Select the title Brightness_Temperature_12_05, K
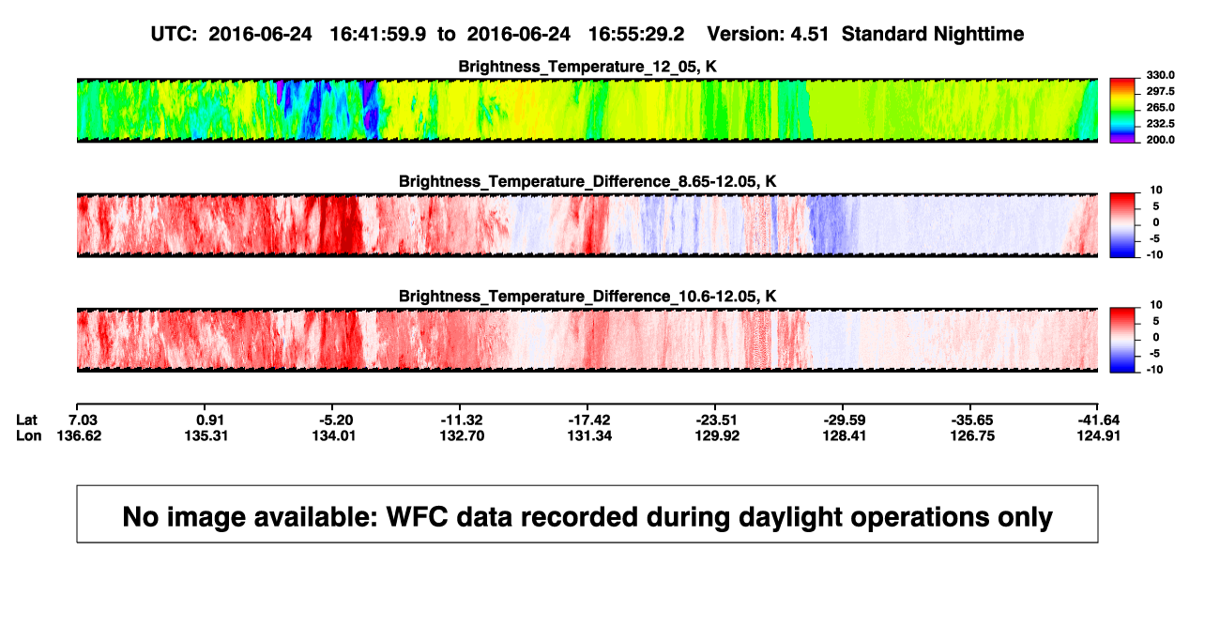 tap(587, 67)
